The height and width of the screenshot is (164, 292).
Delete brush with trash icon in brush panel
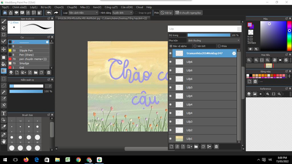(x=48, y=73)
